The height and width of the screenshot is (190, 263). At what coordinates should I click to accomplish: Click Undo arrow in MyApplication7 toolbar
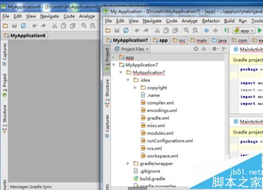pos(137,31)
